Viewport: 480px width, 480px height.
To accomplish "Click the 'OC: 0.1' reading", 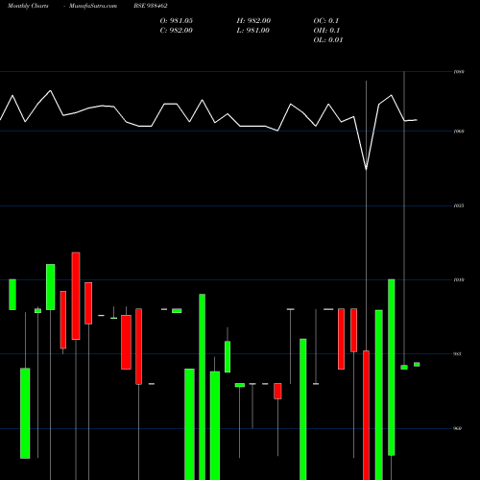I will (x=326, y=21).
